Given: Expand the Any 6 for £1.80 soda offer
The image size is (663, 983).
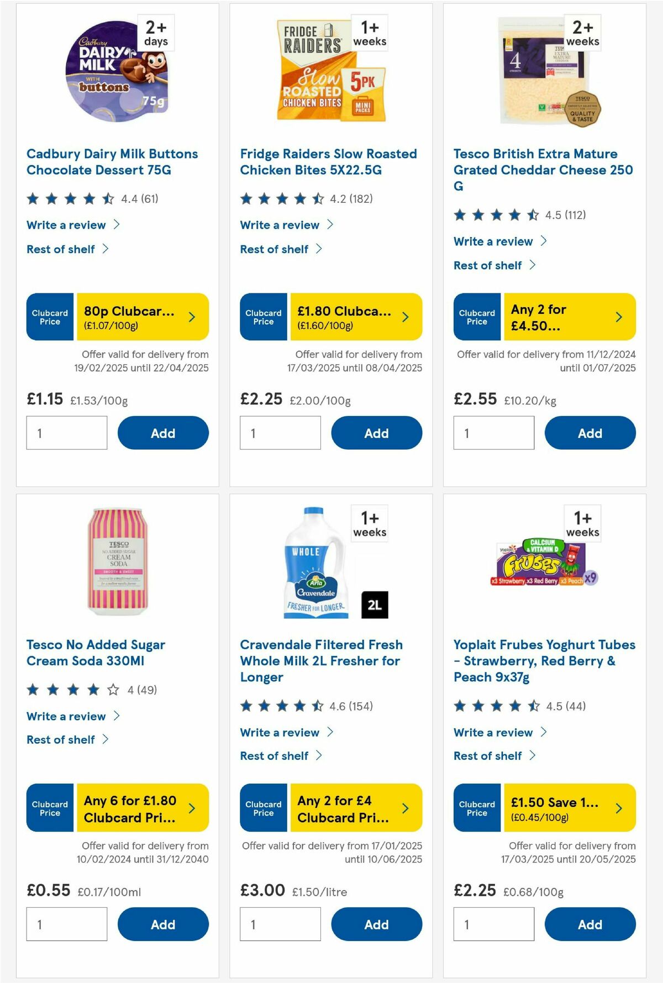Looking at the screenshot, I should (191, 807).
